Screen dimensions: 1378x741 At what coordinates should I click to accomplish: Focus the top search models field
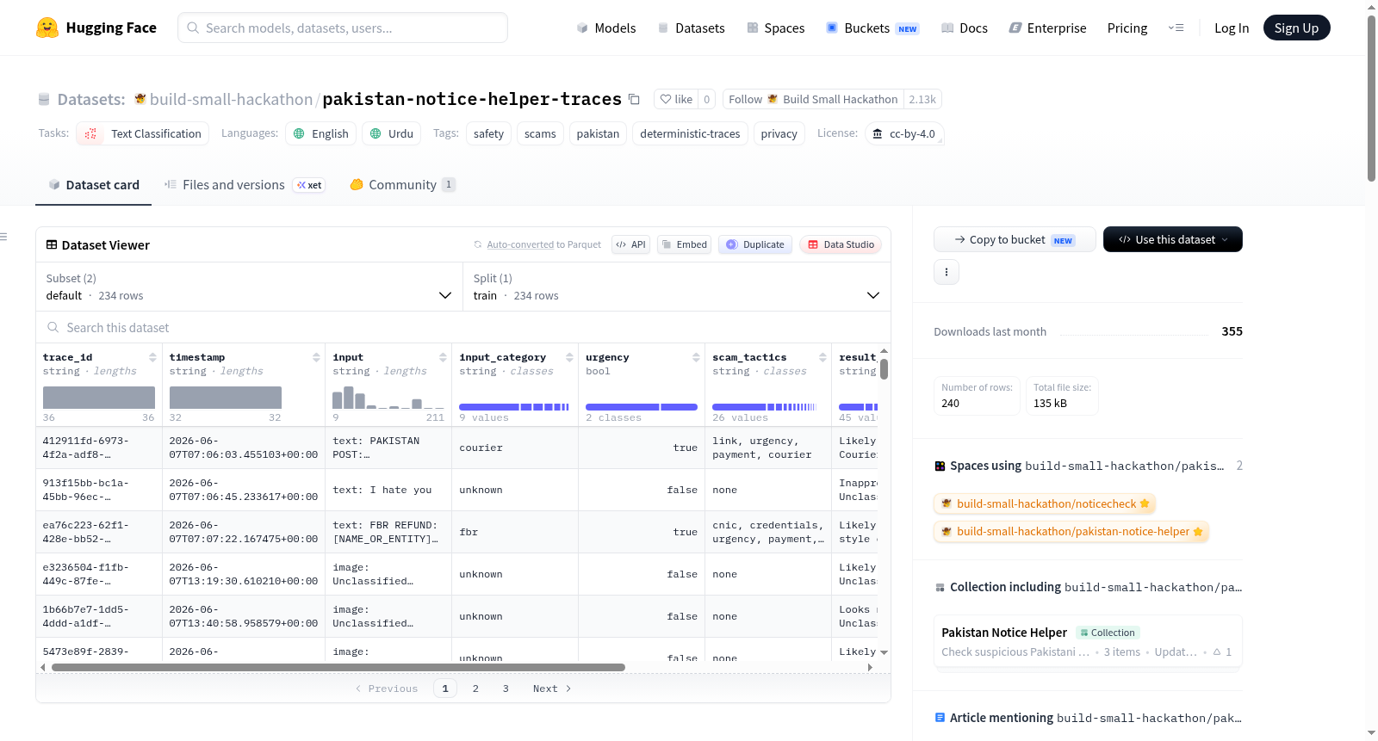tap(343, 28)
